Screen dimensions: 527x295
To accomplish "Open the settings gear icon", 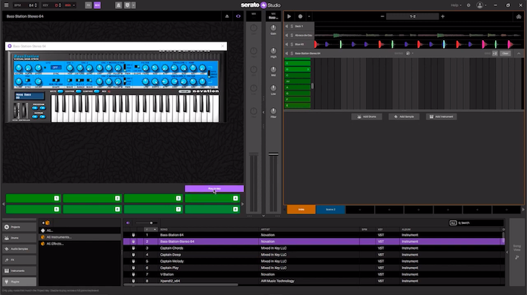I will tap(468, 5).
